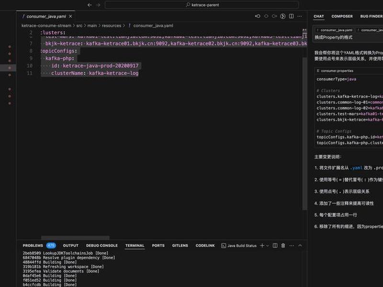Open the DEBUG CONSOLE panel tab

pyautogui.click(x=102, y=245)
